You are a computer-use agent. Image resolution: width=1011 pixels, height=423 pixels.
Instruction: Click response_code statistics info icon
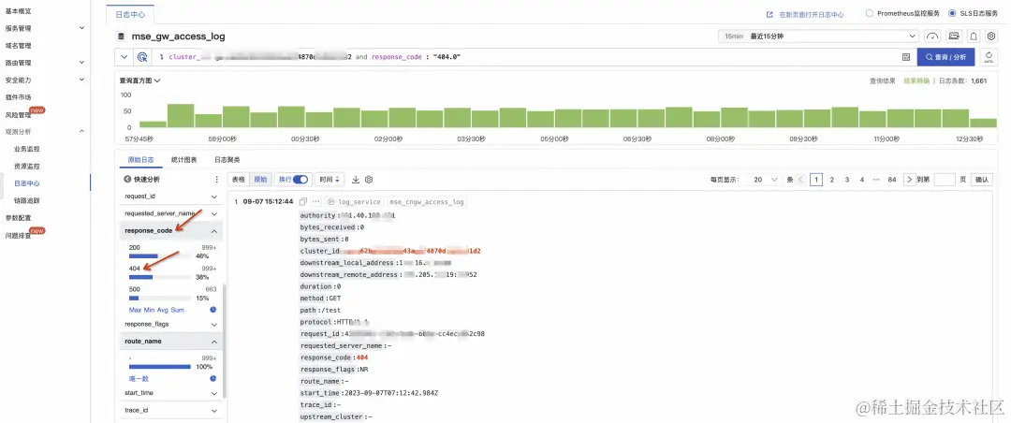[x=212, y=310]
